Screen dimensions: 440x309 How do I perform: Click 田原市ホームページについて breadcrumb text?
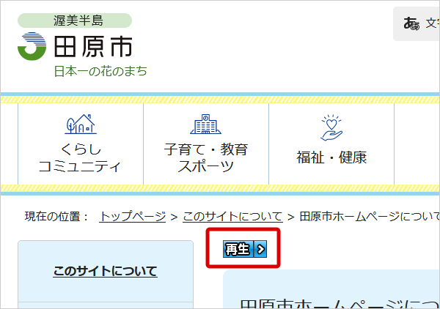pyautogui.click(x=370, y=217)
